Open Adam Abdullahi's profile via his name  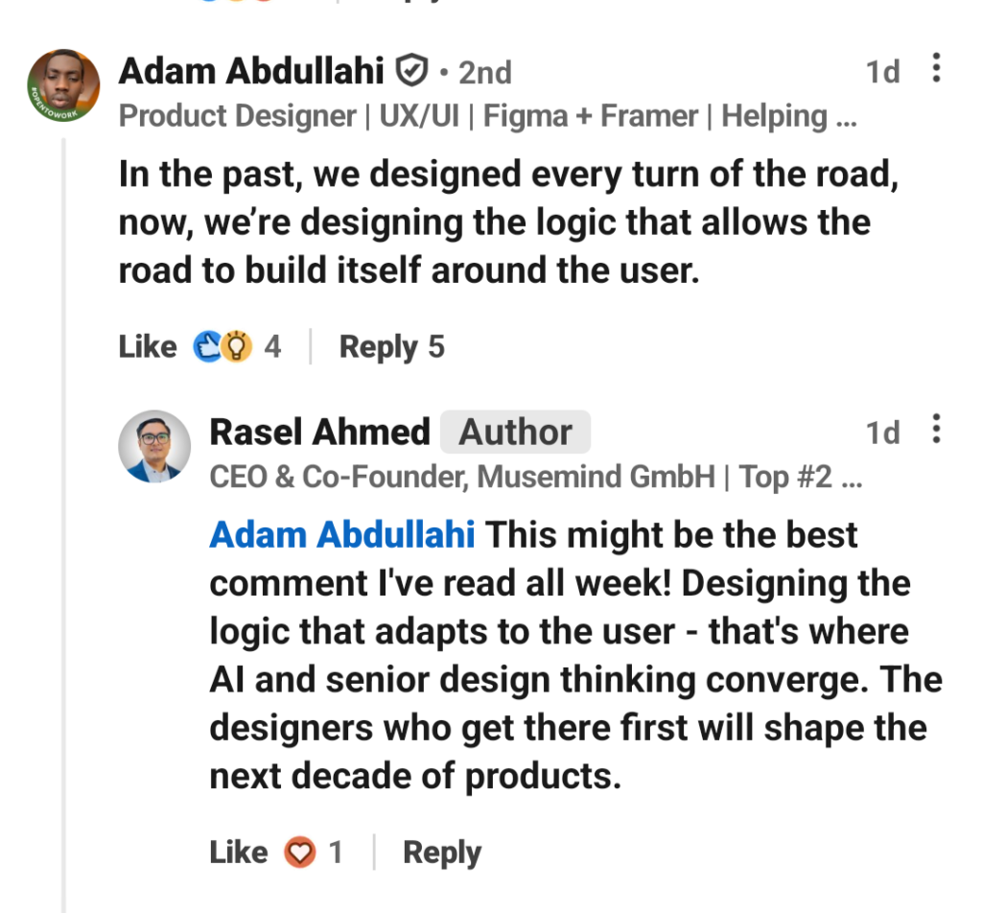click(251, 71)
